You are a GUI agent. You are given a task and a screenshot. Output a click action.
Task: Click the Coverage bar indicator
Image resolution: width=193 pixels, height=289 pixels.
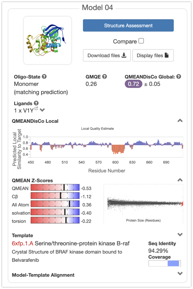[165, 263]
